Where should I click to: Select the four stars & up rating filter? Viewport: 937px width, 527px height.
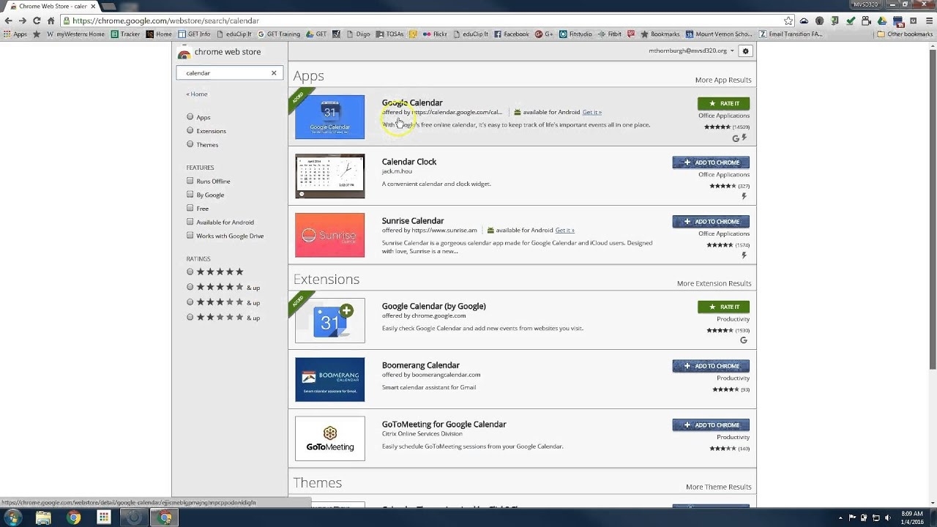[x=190, y=287]
